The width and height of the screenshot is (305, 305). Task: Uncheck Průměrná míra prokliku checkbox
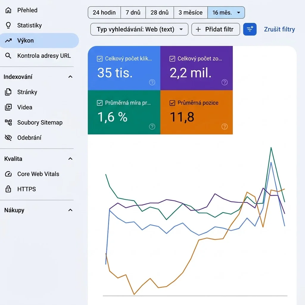point(99,103)
